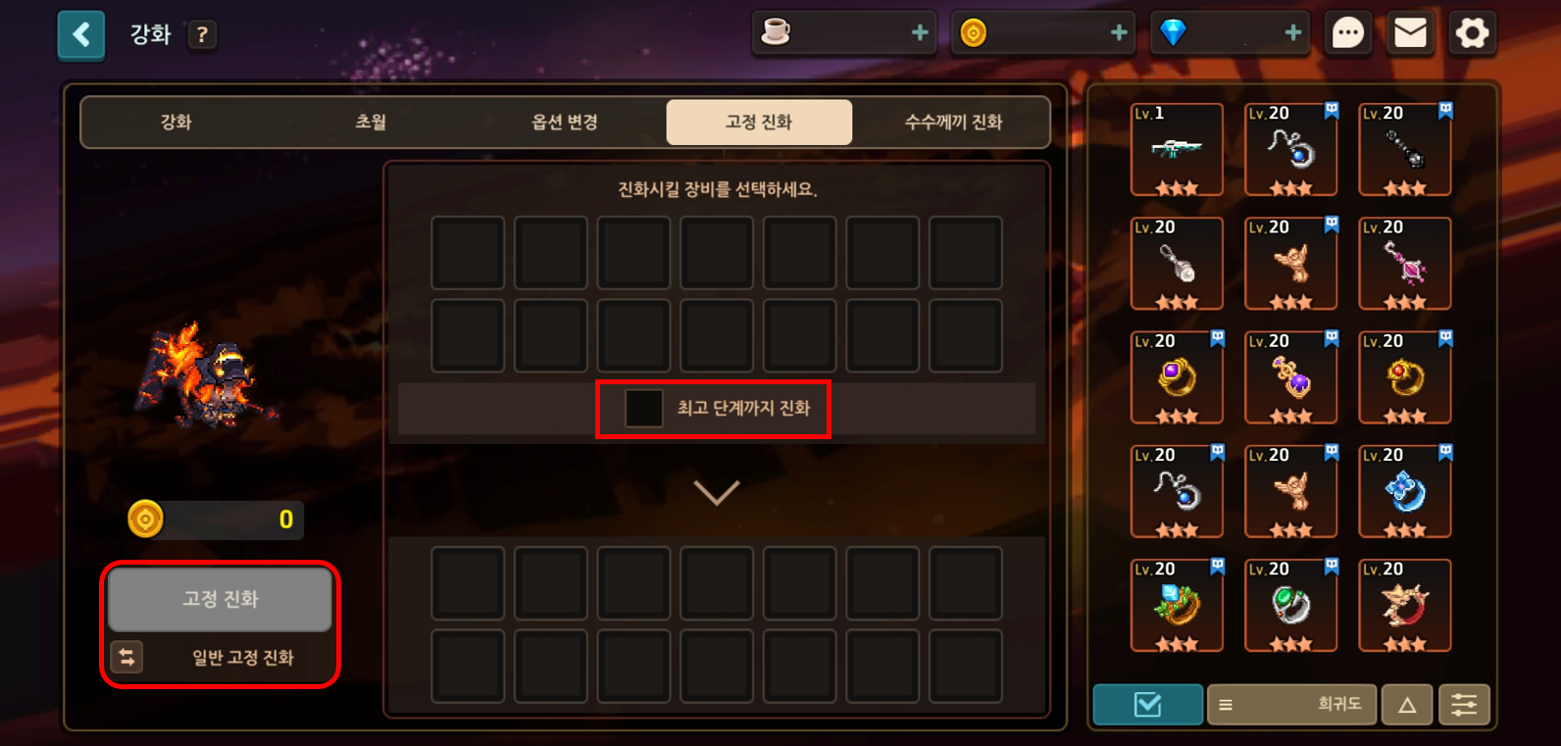Open the mail envelope icon

point(1410,34)
